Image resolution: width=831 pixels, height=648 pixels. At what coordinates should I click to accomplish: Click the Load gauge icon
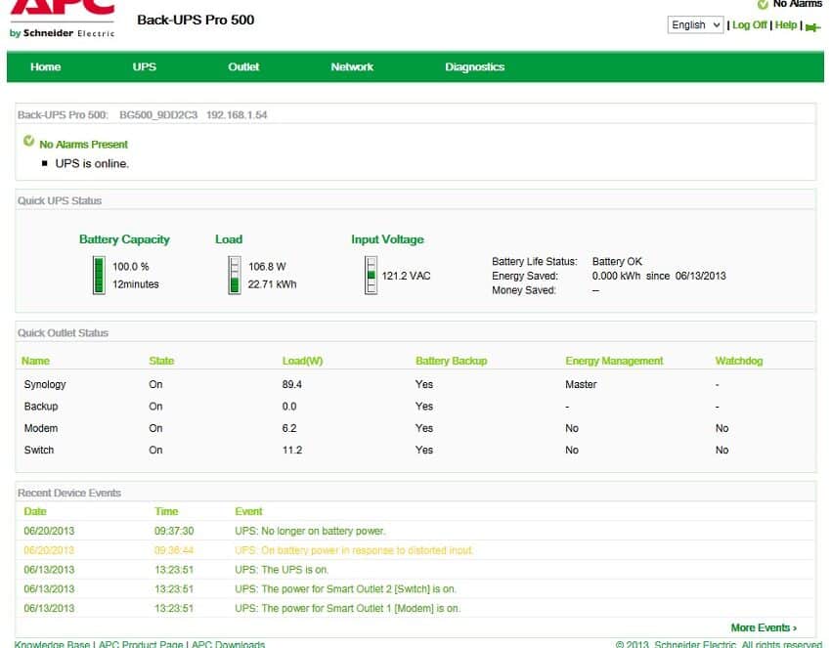pyautogui.click(x=235, y=275)
